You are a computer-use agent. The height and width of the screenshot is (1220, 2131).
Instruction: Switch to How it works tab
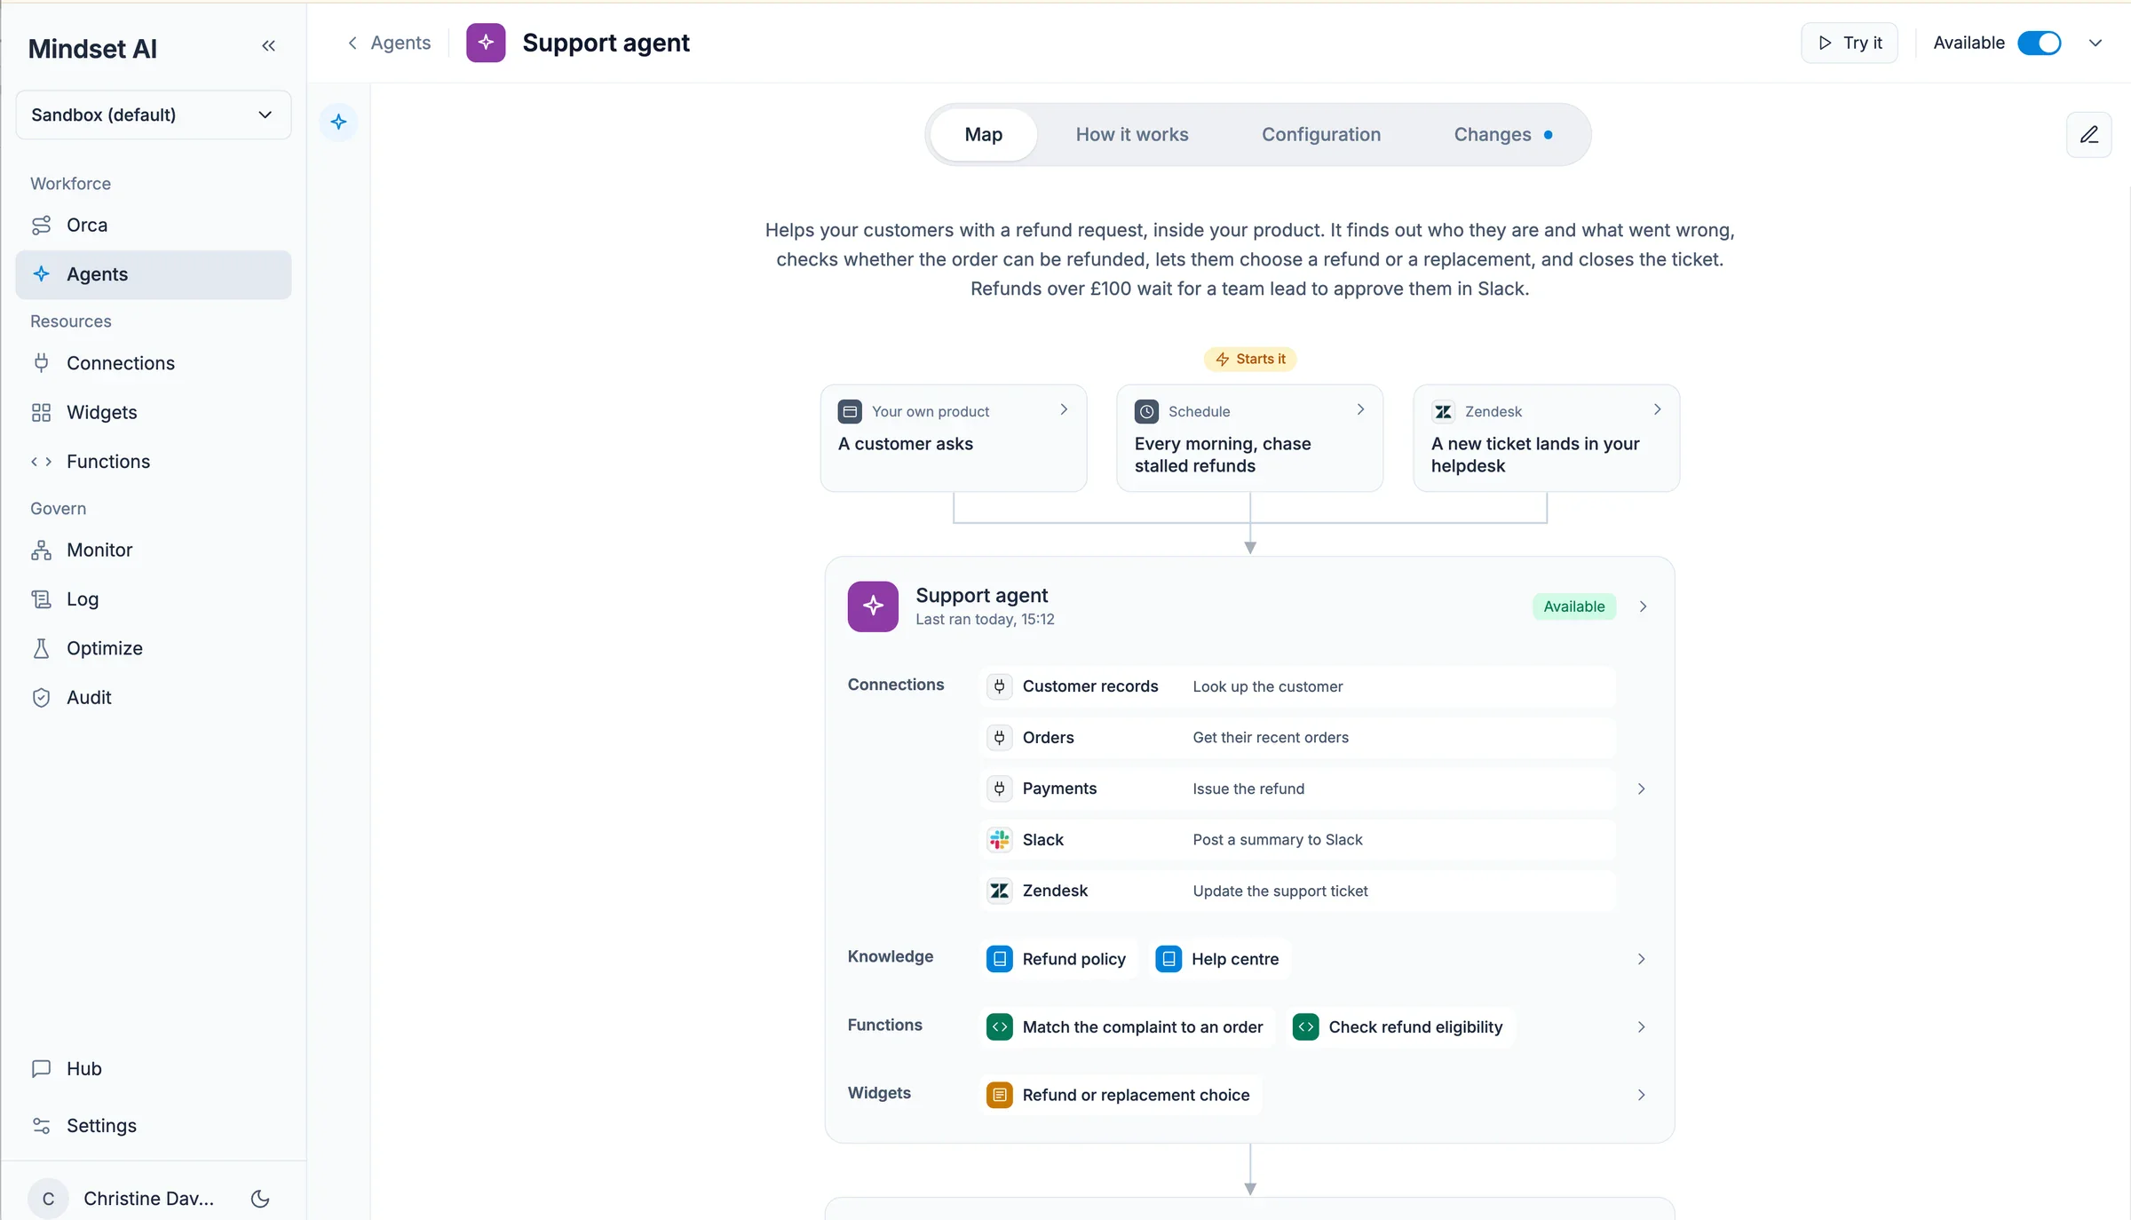point(1132,135)
